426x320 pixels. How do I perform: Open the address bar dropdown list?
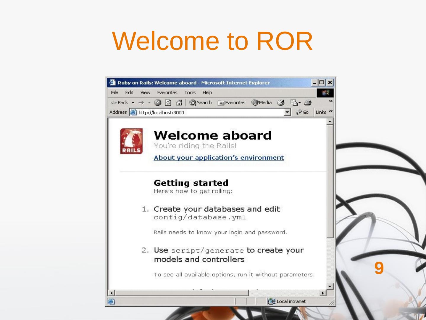coord(287,112)
